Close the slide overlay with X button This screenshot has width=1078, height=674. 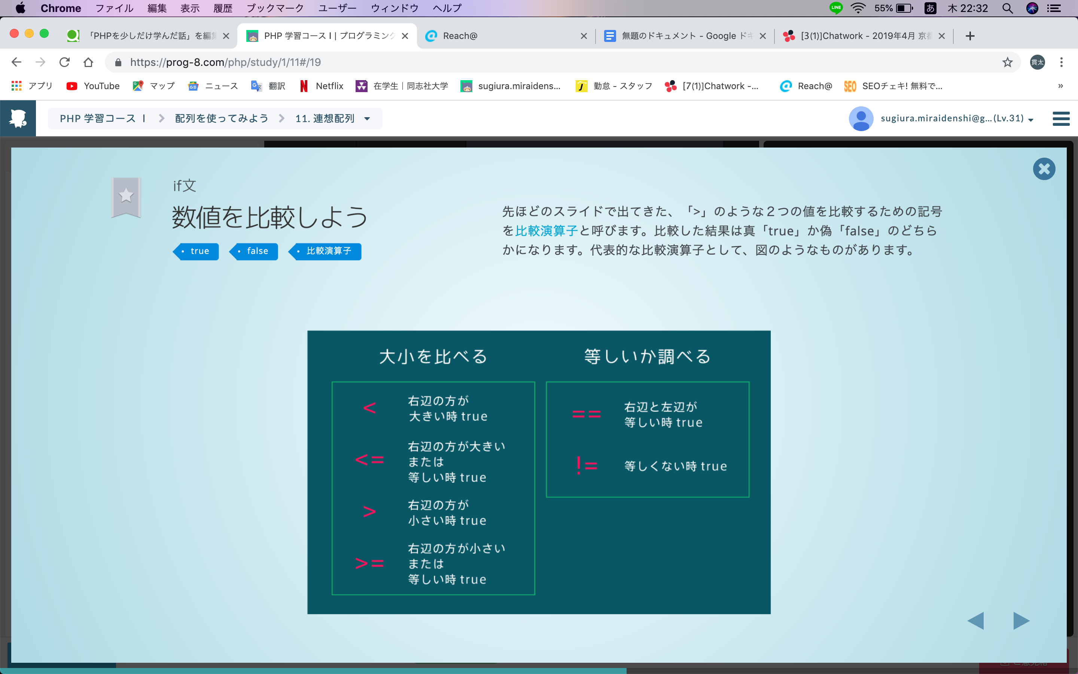point(1044,169)
